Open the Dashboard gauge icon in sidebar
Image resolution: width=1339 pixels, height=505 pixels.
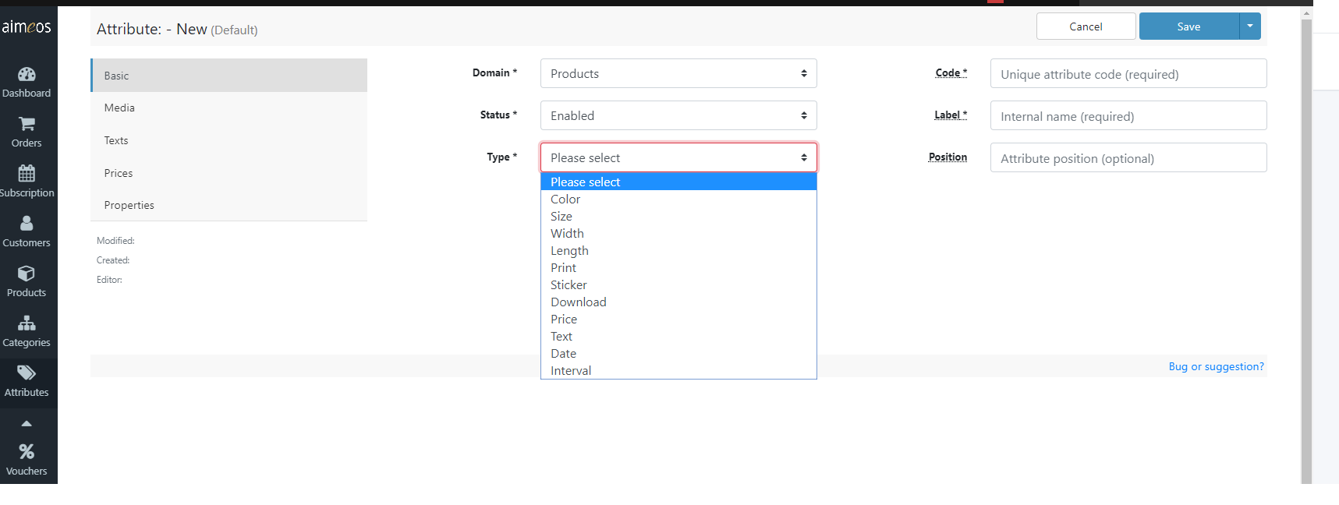(x=27, y=75)
